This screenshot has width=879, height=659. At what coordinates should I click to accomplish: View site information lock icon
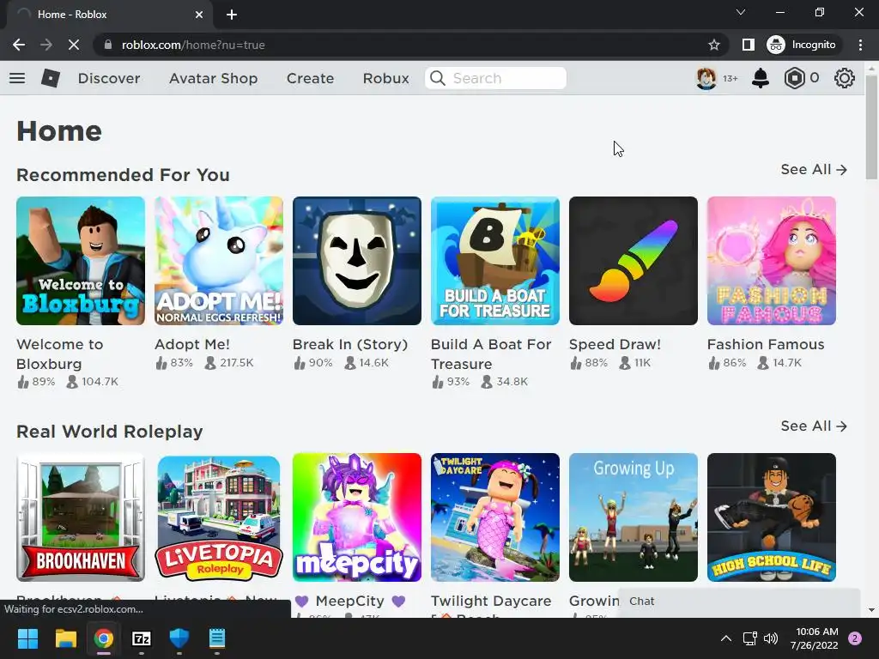(x=109, y=45)
